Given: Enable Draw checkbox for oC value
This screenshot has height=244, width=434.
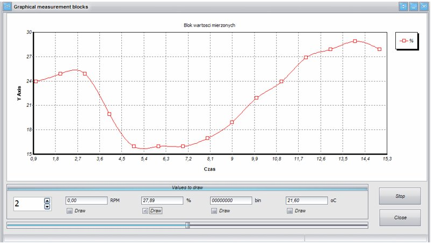Looking at the screenshot, I should 290,211.
